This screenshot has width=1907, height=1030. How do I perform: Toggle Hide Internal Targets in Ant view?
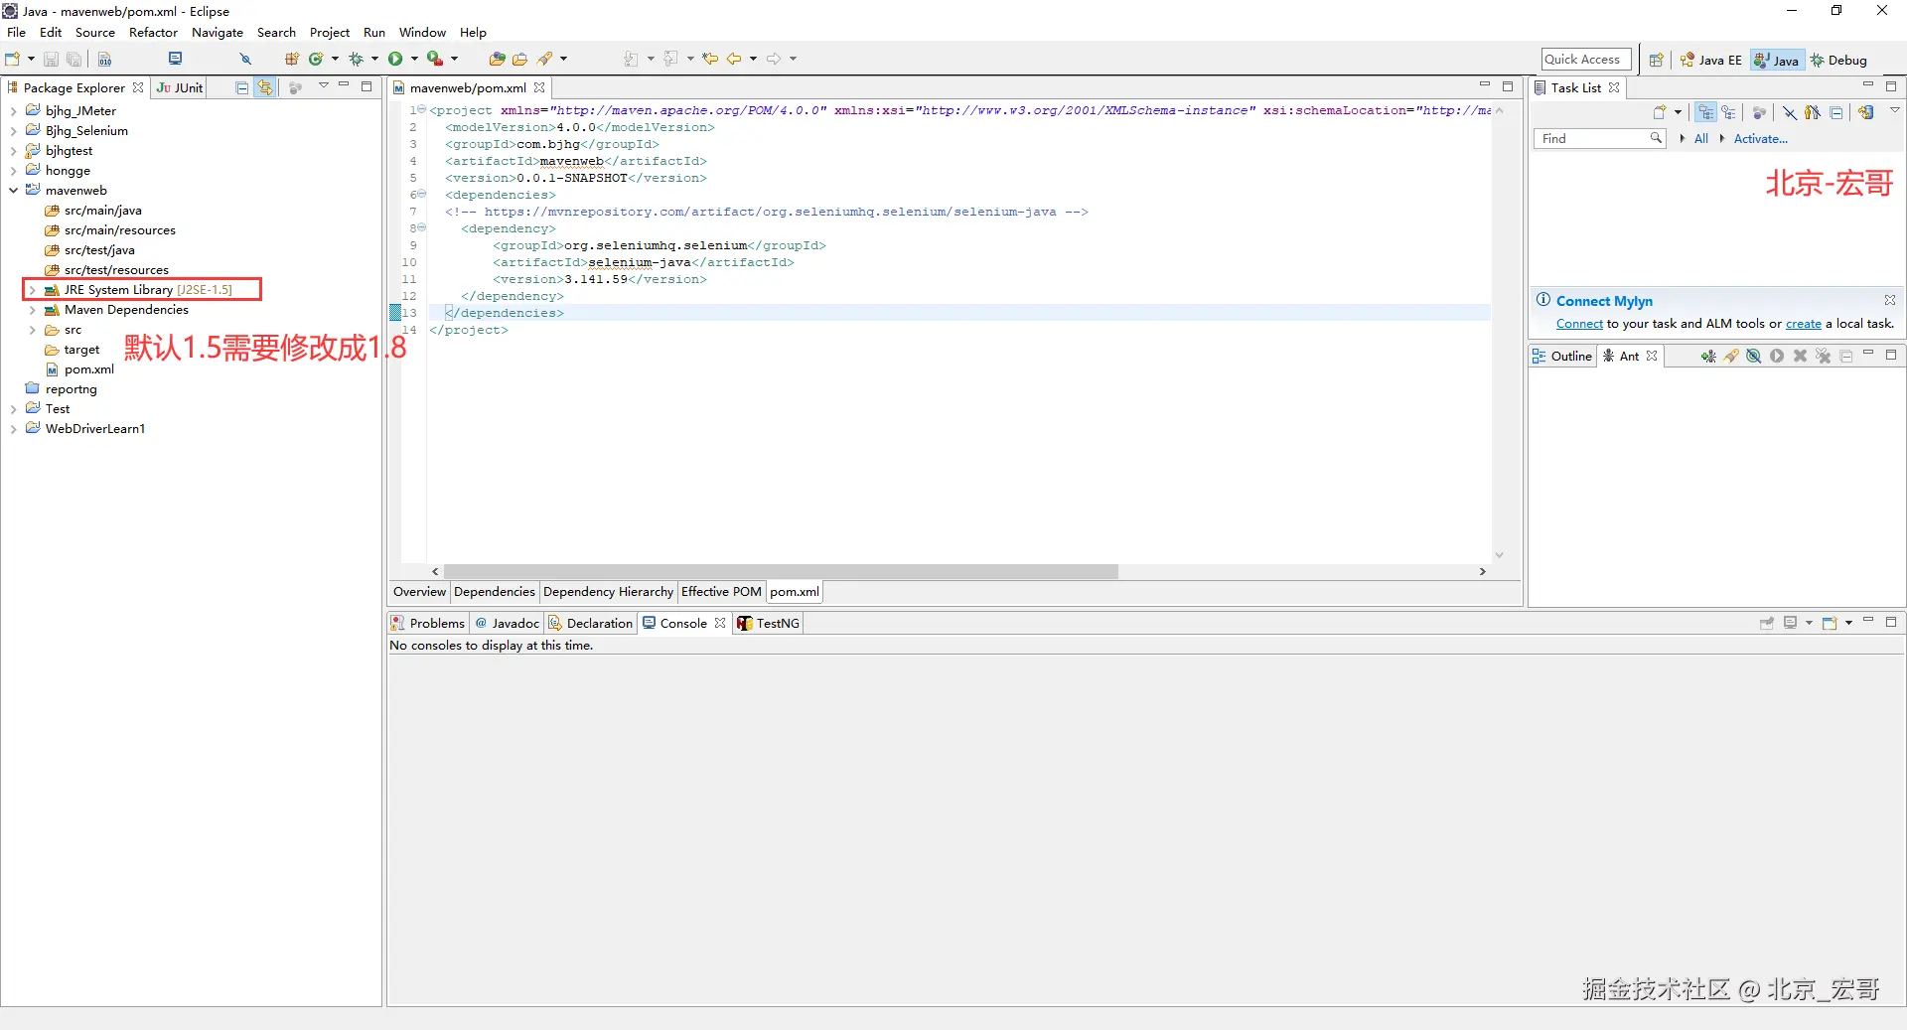(1753, 357)
